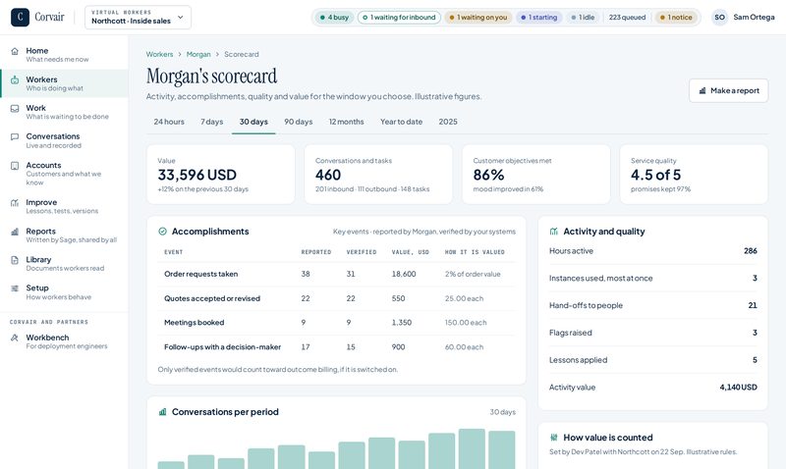The image size is (786, 469).
Task: Open Accounts in the sidebar
Action: pyautogui.click(x=64, y=174)
